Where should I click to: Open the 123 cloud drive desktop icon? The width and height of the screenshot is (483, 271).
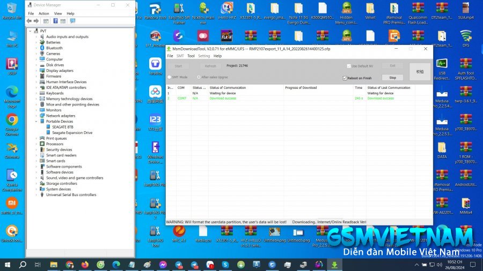tap(155, 123)
